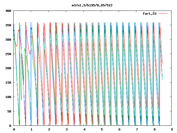Click x-axis label 4
The image size is (177, 133).
(84, 129)
